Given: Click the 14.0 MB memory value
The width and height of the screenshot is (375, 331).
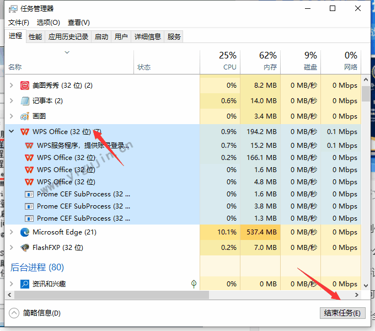Looking at the screenshot, I should click(263, 101).
